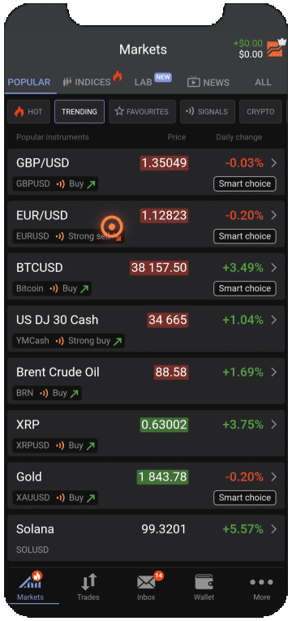Switch to the NEWS tab

(208, 82)
